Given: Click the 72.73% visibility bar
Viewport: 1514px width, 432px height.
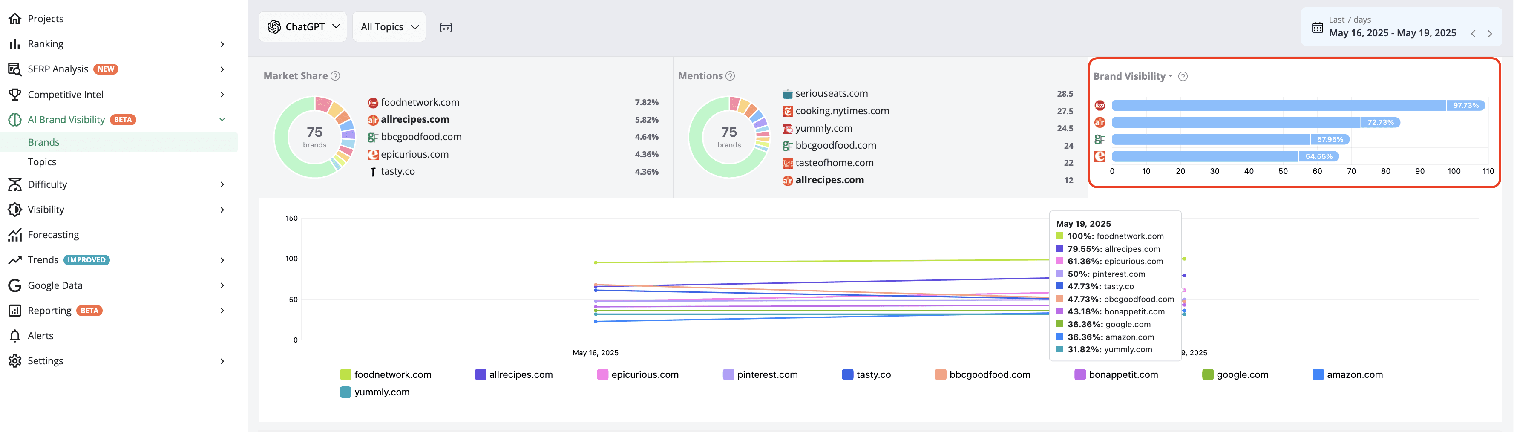Looking at the screenshot, I should 1256,122.
